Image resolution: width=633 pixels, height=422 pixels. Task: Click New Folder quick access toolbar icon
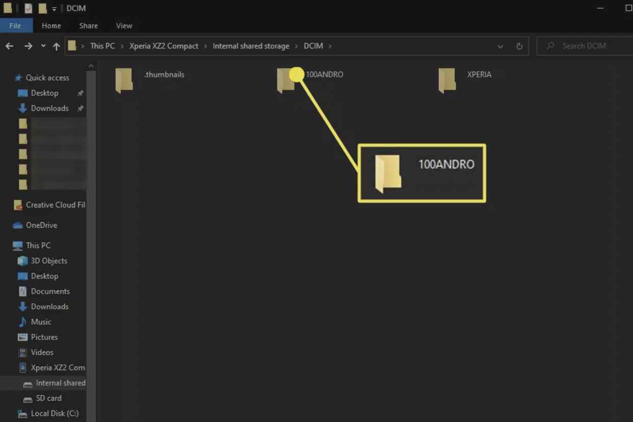click(x=43, y=8)
